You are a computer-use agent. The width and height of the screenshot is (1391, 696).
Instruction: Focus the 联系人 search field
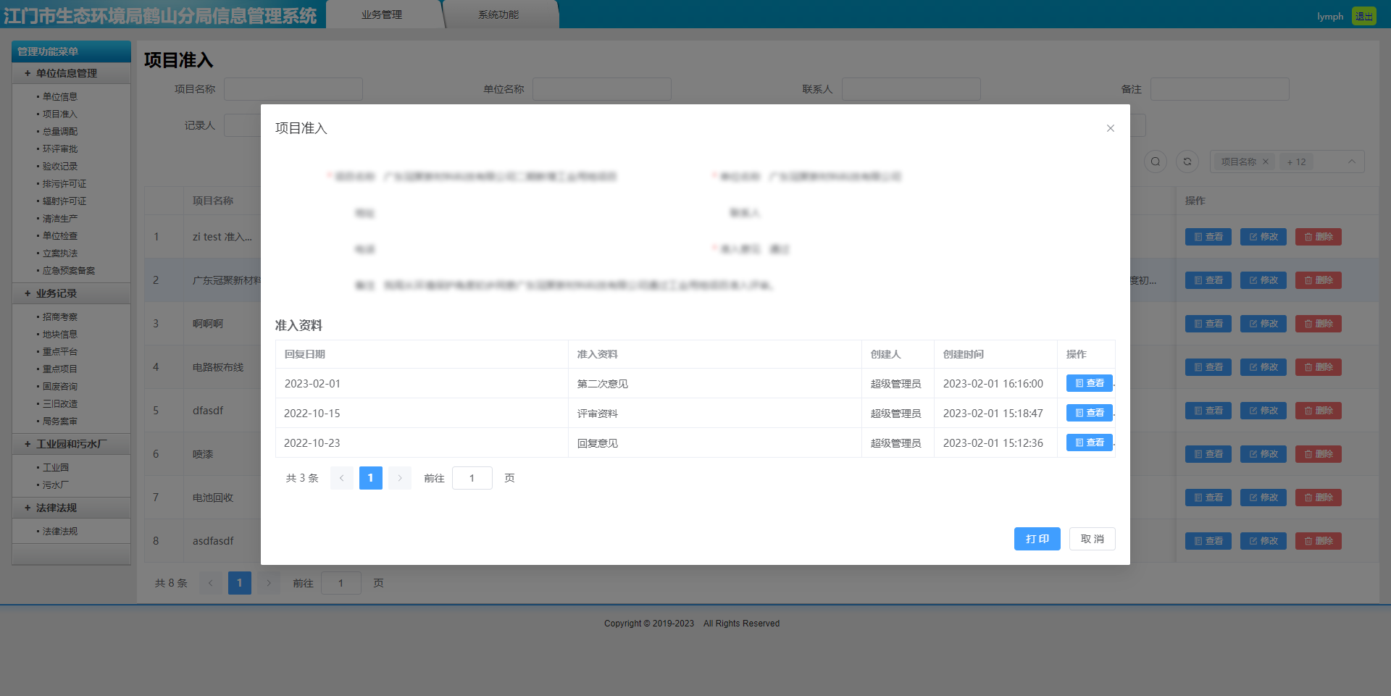tap(911, 89)
